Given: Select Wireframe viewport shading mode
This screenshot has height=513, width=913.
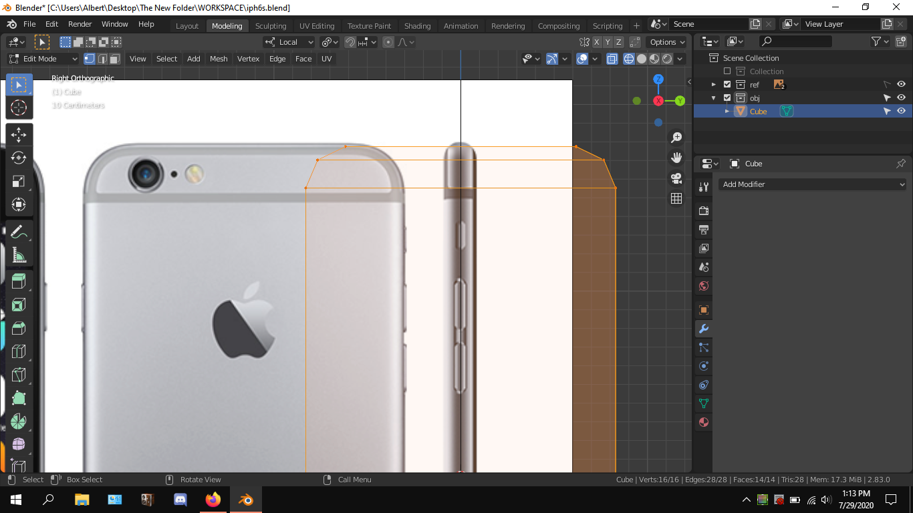Looking at the screenshot, I should [x=629, y=59].
